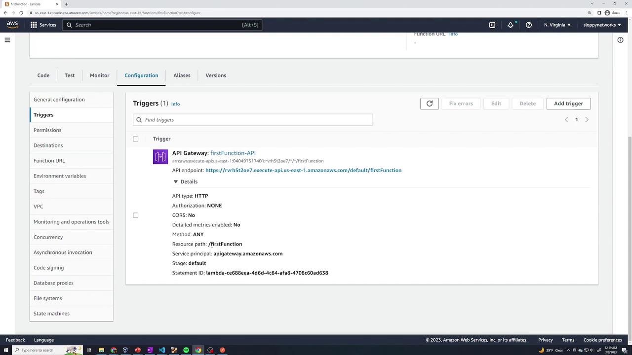The width and height of the screenshot is (632, 355).
Task: Switch to the Monitor tab
Action: tap(100, 75)
